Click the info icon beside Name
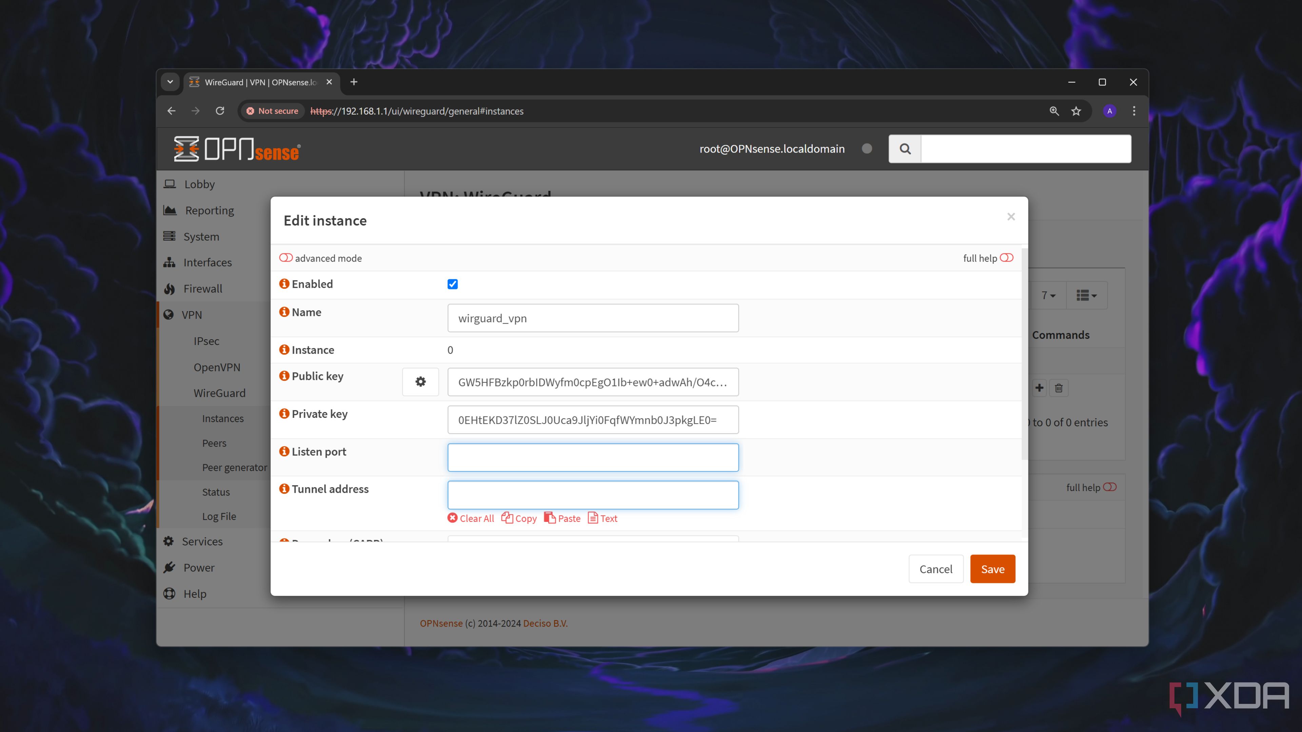 [x=284, y=312]
